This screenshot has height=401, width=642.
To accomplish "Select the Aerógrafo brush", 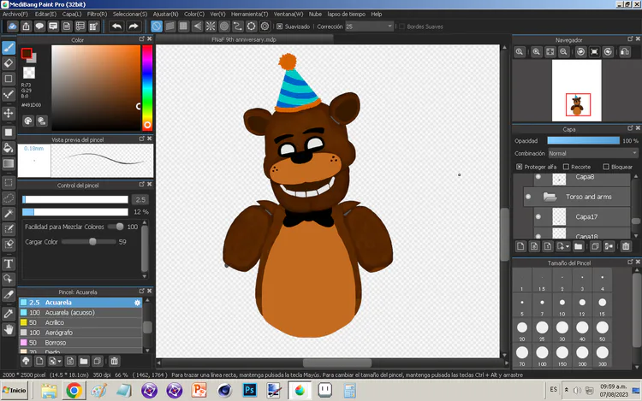I will pos(80,333).
